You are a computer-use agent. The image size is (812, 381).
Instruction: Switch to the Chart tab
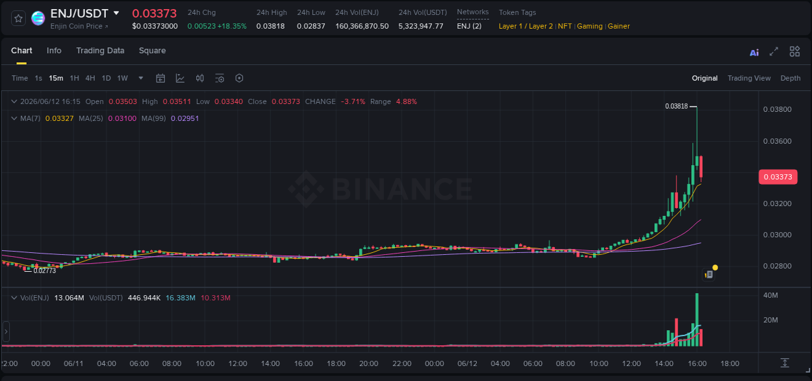pos(21,51)
